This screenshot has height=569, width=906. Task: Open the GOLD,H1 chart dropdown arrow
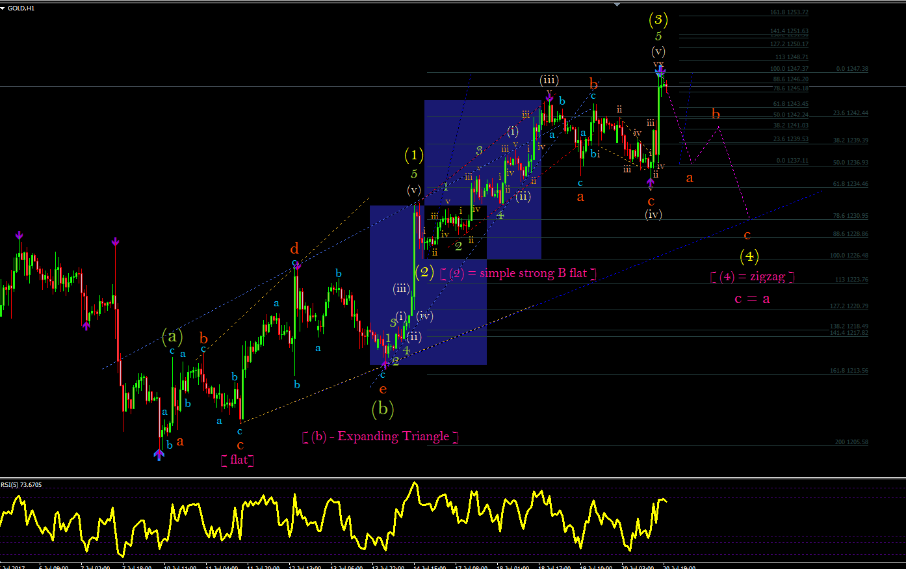coord(3,8)
